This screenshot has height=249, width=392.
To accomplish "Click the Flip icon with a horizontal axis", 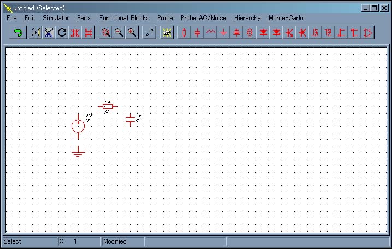I will [88, 33].
